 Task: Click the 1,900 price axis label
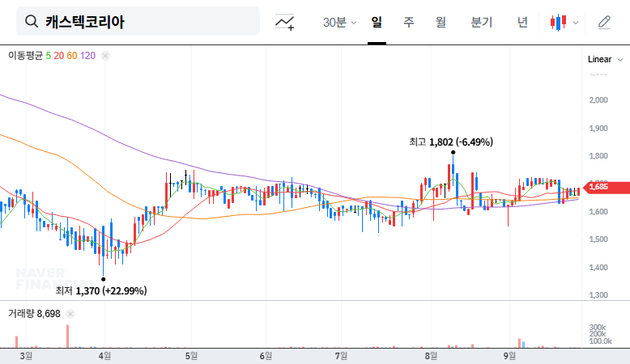point(598,129)
